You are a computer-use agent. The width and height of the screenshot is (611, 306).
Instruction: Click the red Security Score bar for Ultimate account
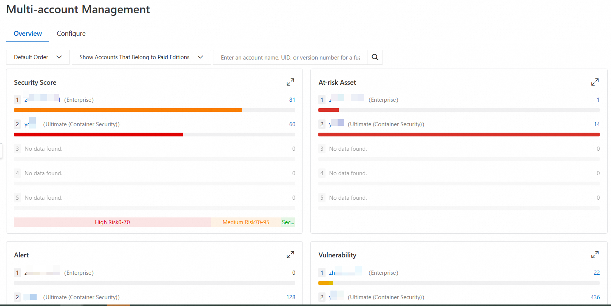coord(98,135)
